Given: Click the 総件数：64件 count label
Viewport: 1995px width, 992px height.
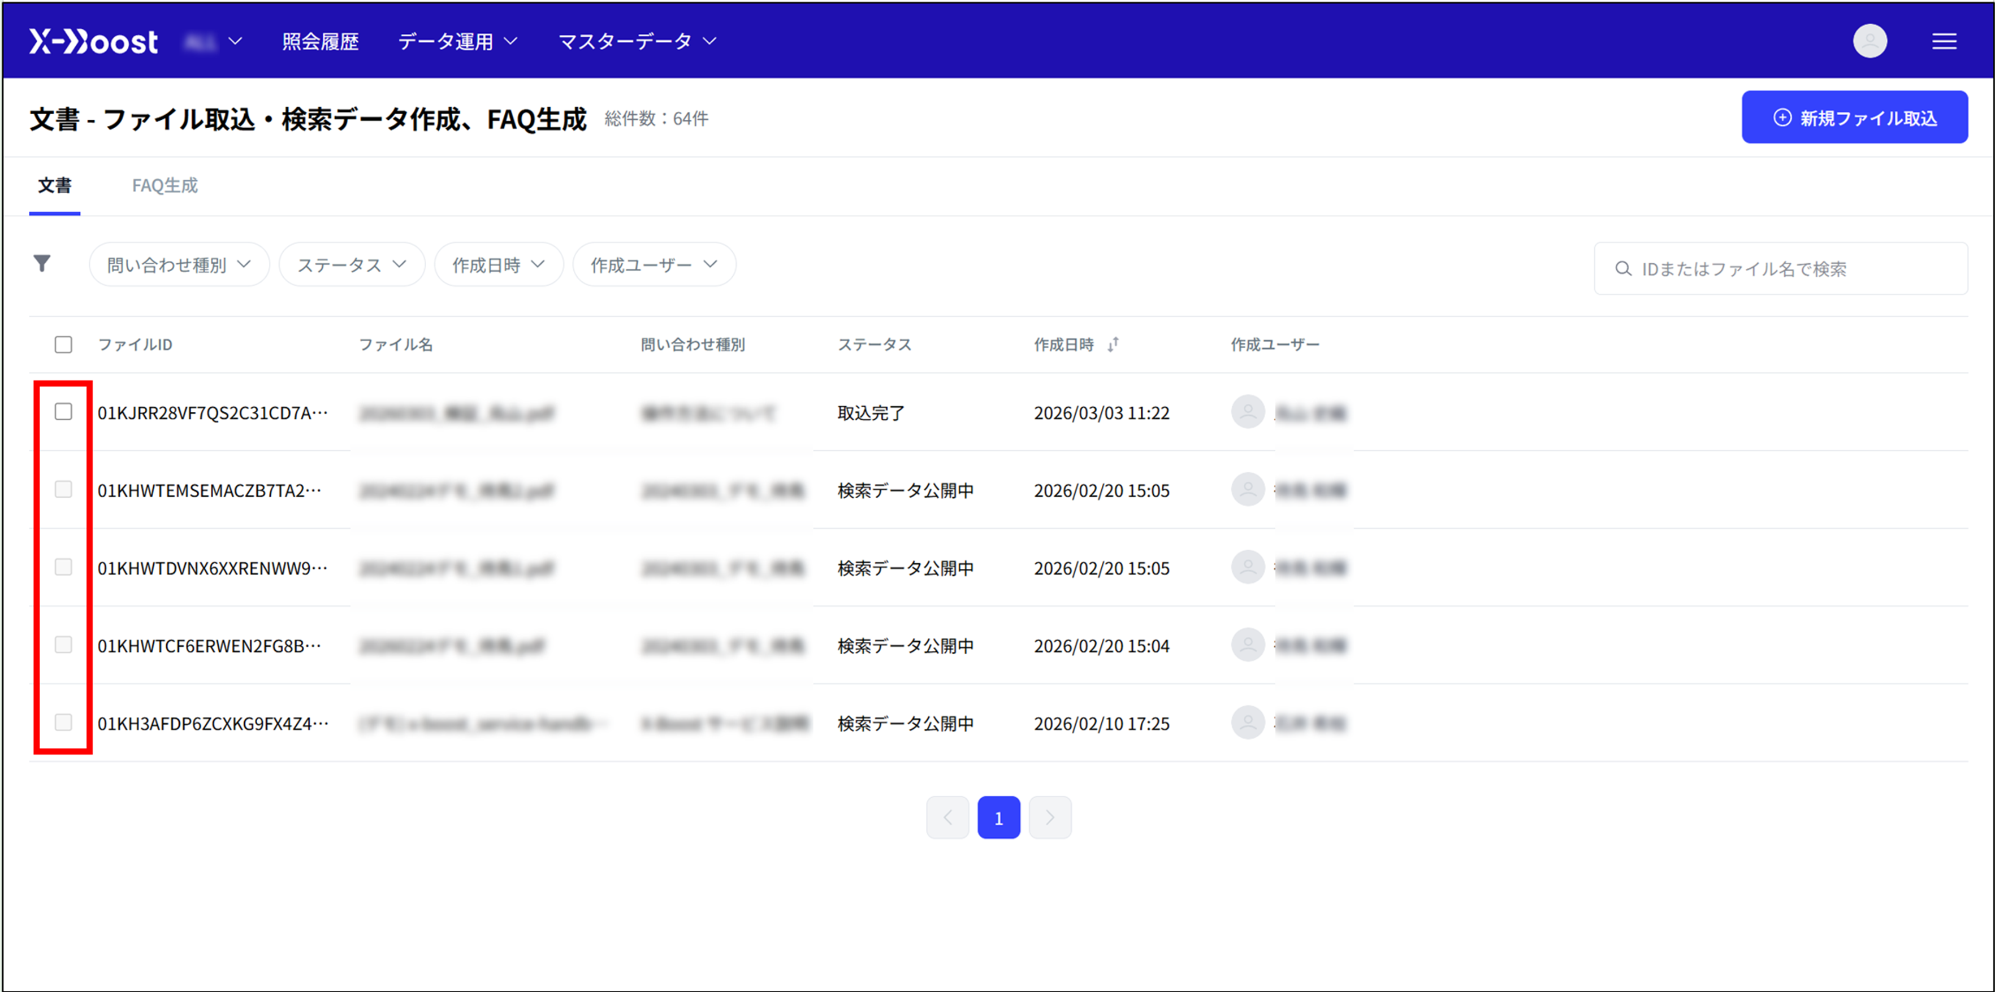Looking at the screenshot, I should (656, 119).
